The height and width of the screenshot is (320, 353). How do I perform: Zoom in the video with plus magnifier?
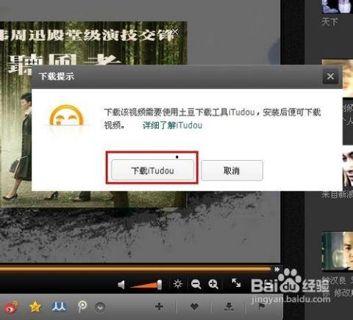(213, 284)
